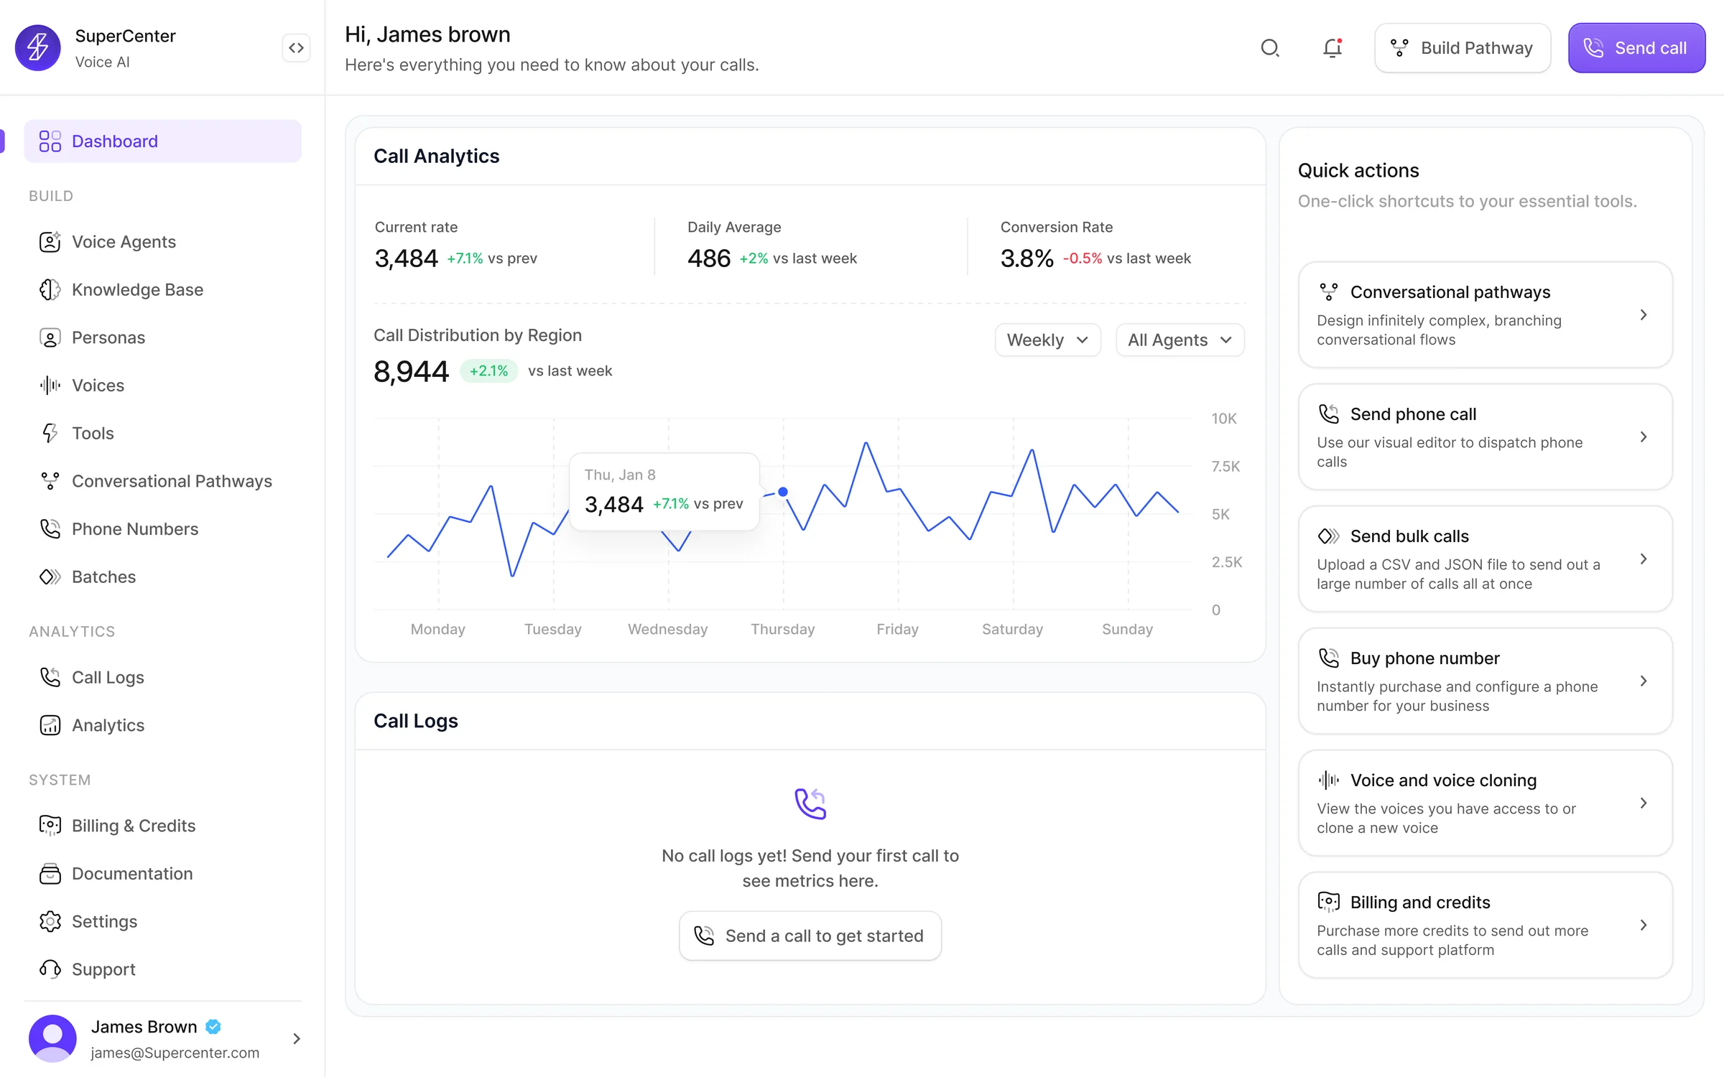Expand the account chevron next to James Brown

pos(296,1039)
